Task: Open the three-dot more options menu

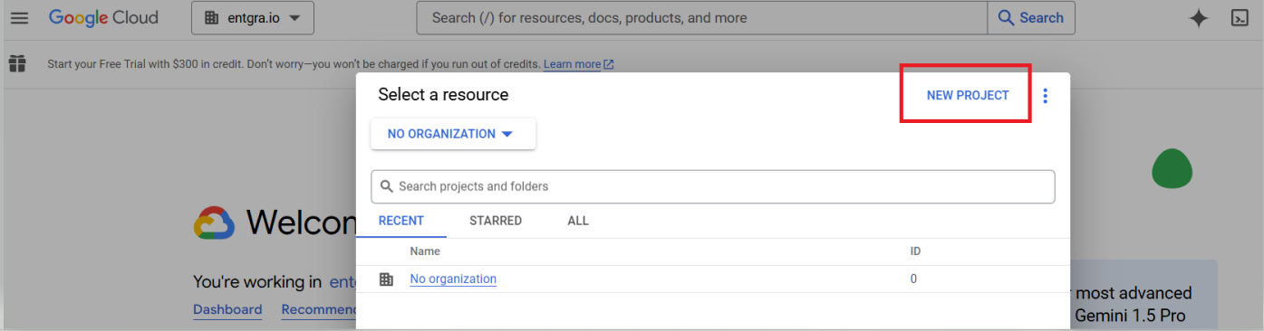Action: click(x=1046, y=95)
